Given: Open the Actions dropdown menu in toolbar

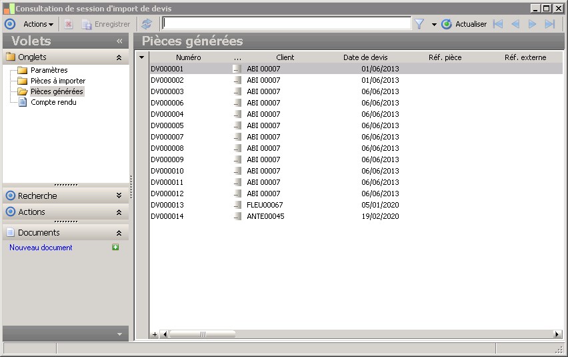Looking at the screenshot, I should point(39,24).
